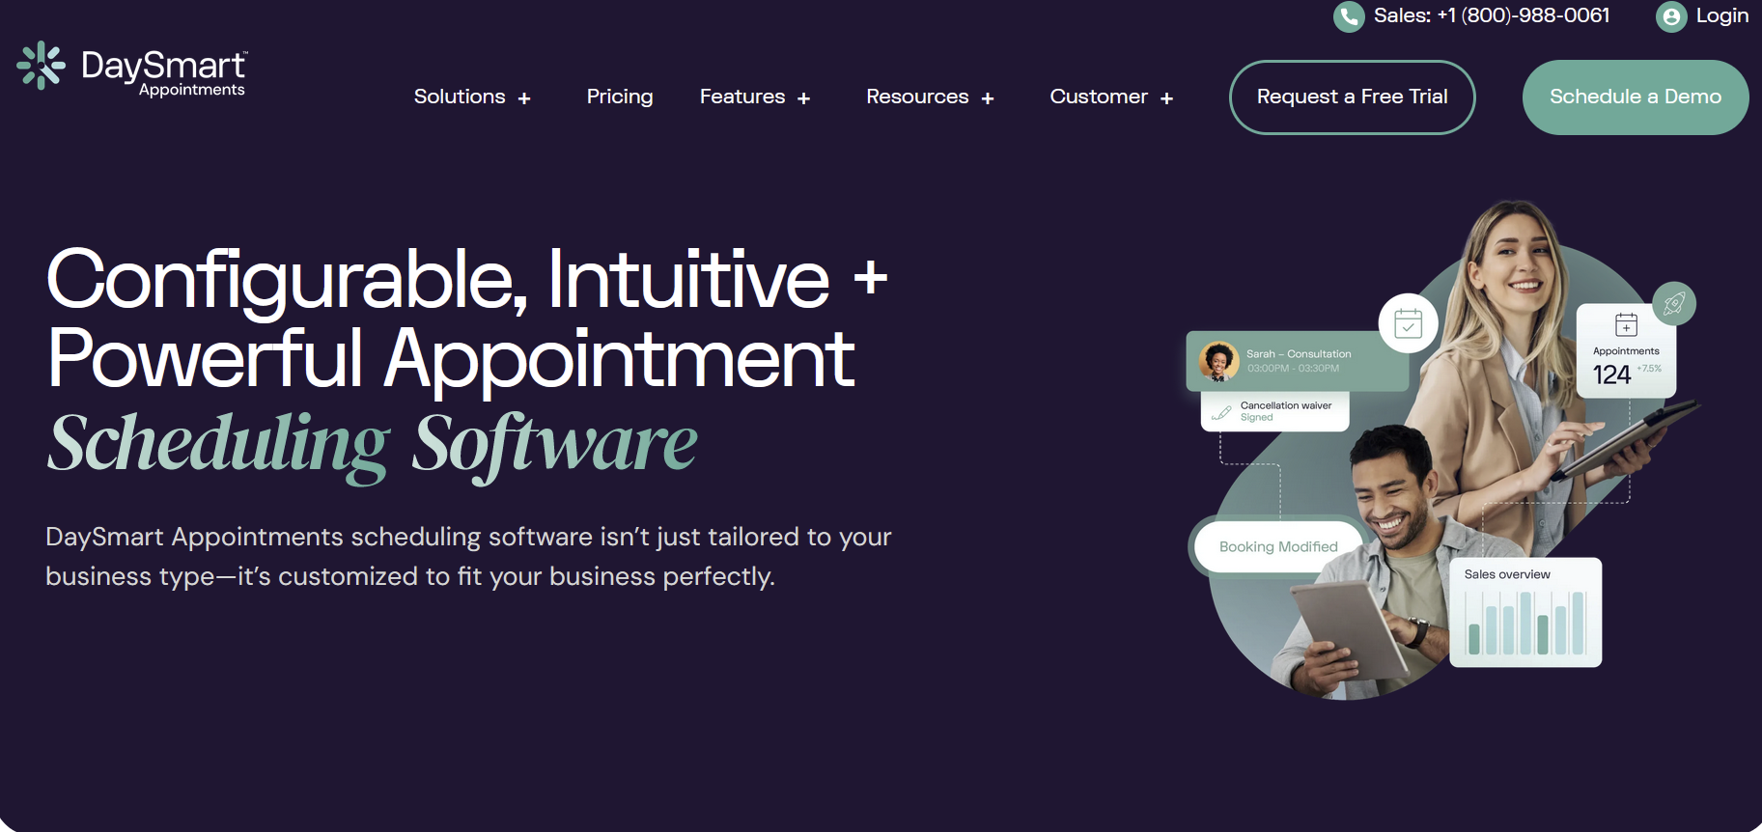The height and width of the screenshot is (832, 1762).
Task: Click the calendar plus icon above Appointments
Action: [x=1626, y=324]
